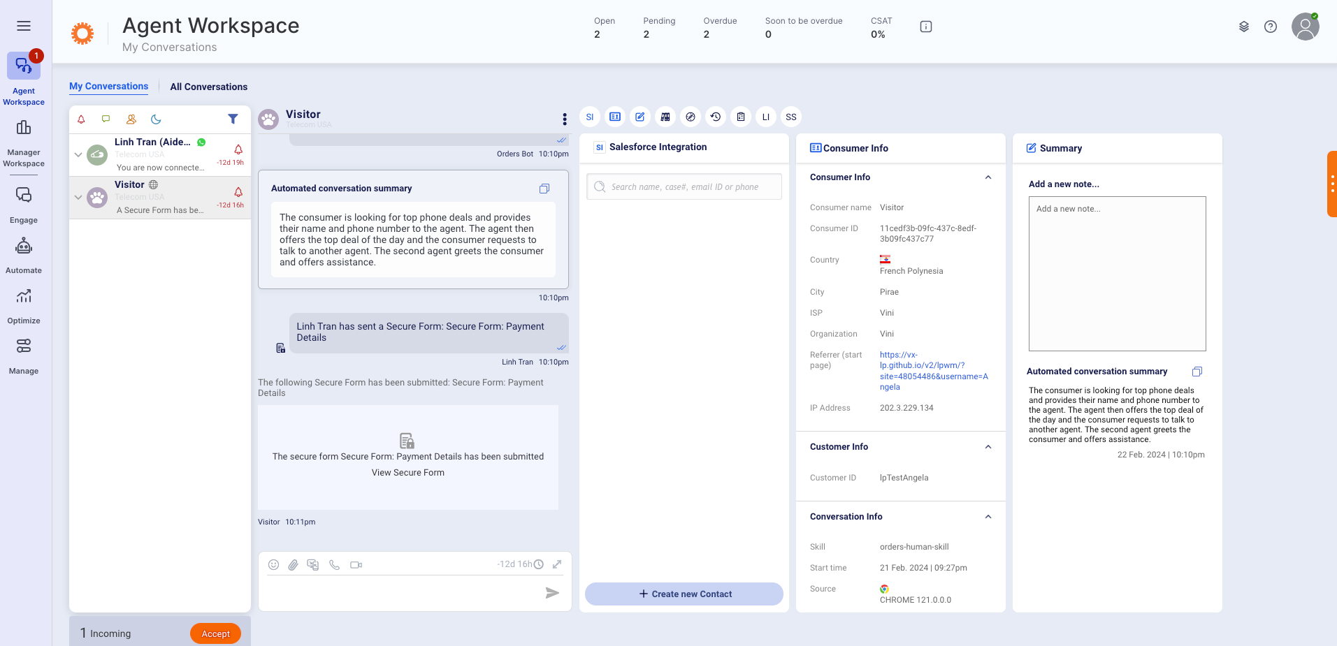Image resolution: width=1337 pixels, height=646 pixels.
Task: Click the paperclip attach file icon
Action: click(x=294, y=564)
